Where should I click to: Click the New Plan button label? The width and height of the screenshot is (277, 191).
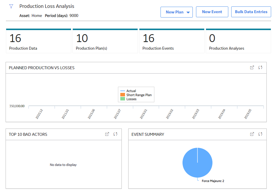coord(175,12)
